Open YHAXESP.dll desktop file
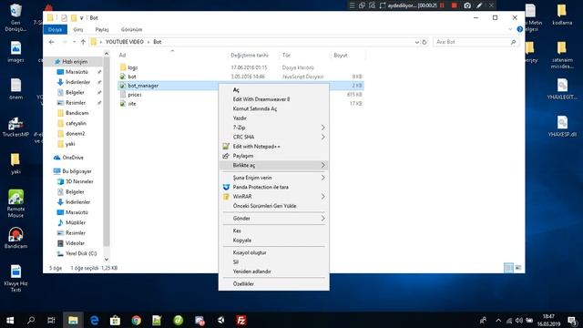 point(562,127)
